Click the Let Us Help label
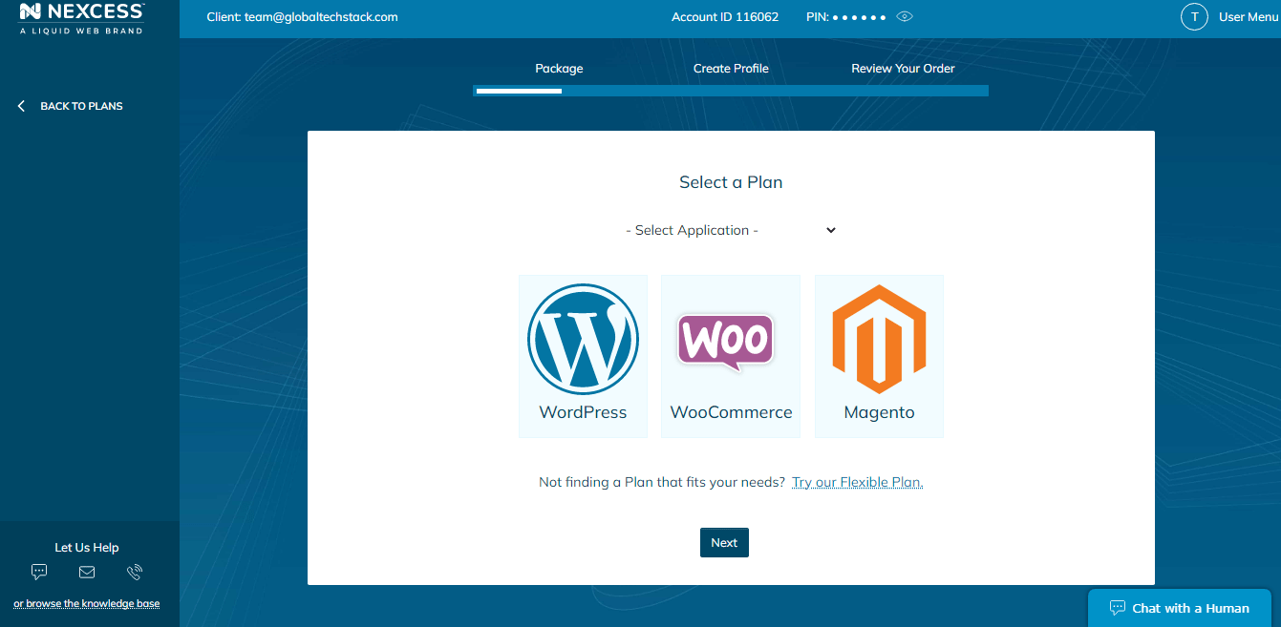The height and width of the screenshot is (627, 1281). (x=87, y=548)
